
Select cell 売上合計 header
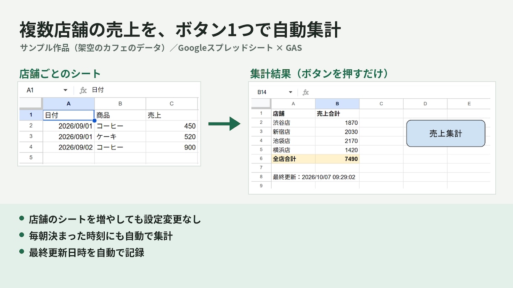point(337,113)
